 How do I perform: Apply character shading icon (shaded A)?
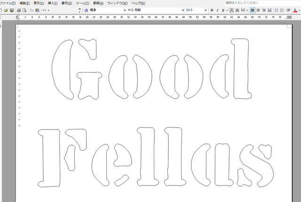pyautogui.click(x=237, y=10)
